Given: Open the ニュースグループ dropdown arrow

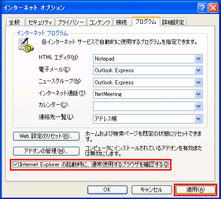Looking at the screenshot, I should 198,82.
